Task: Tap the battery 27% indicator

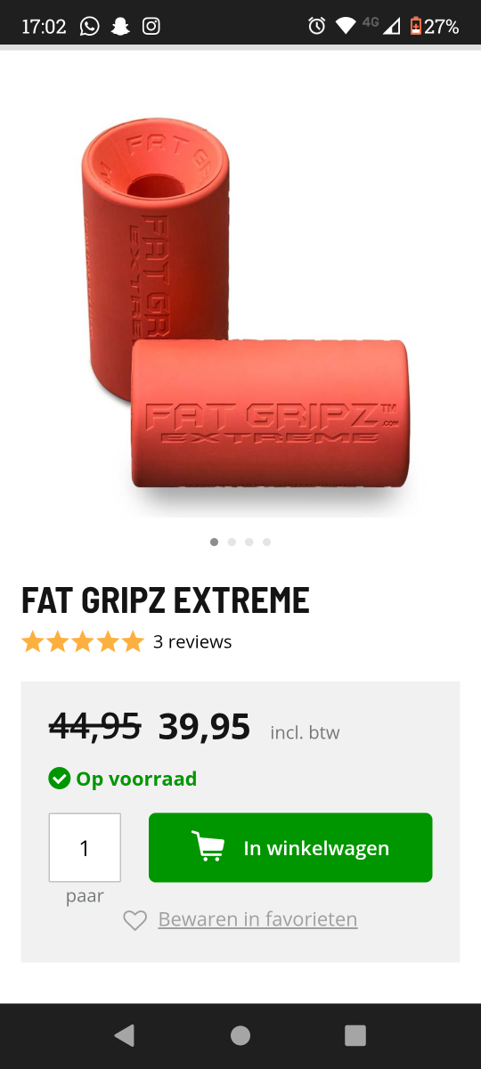Action: [434, 26]
